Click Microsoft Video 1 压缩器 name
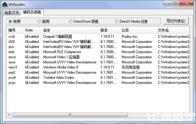196x124 pixels. tap(61, 57)
